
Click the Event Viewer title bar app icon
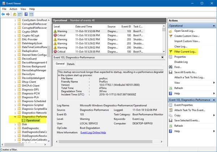pyautogui.click(x=4, y=3)
